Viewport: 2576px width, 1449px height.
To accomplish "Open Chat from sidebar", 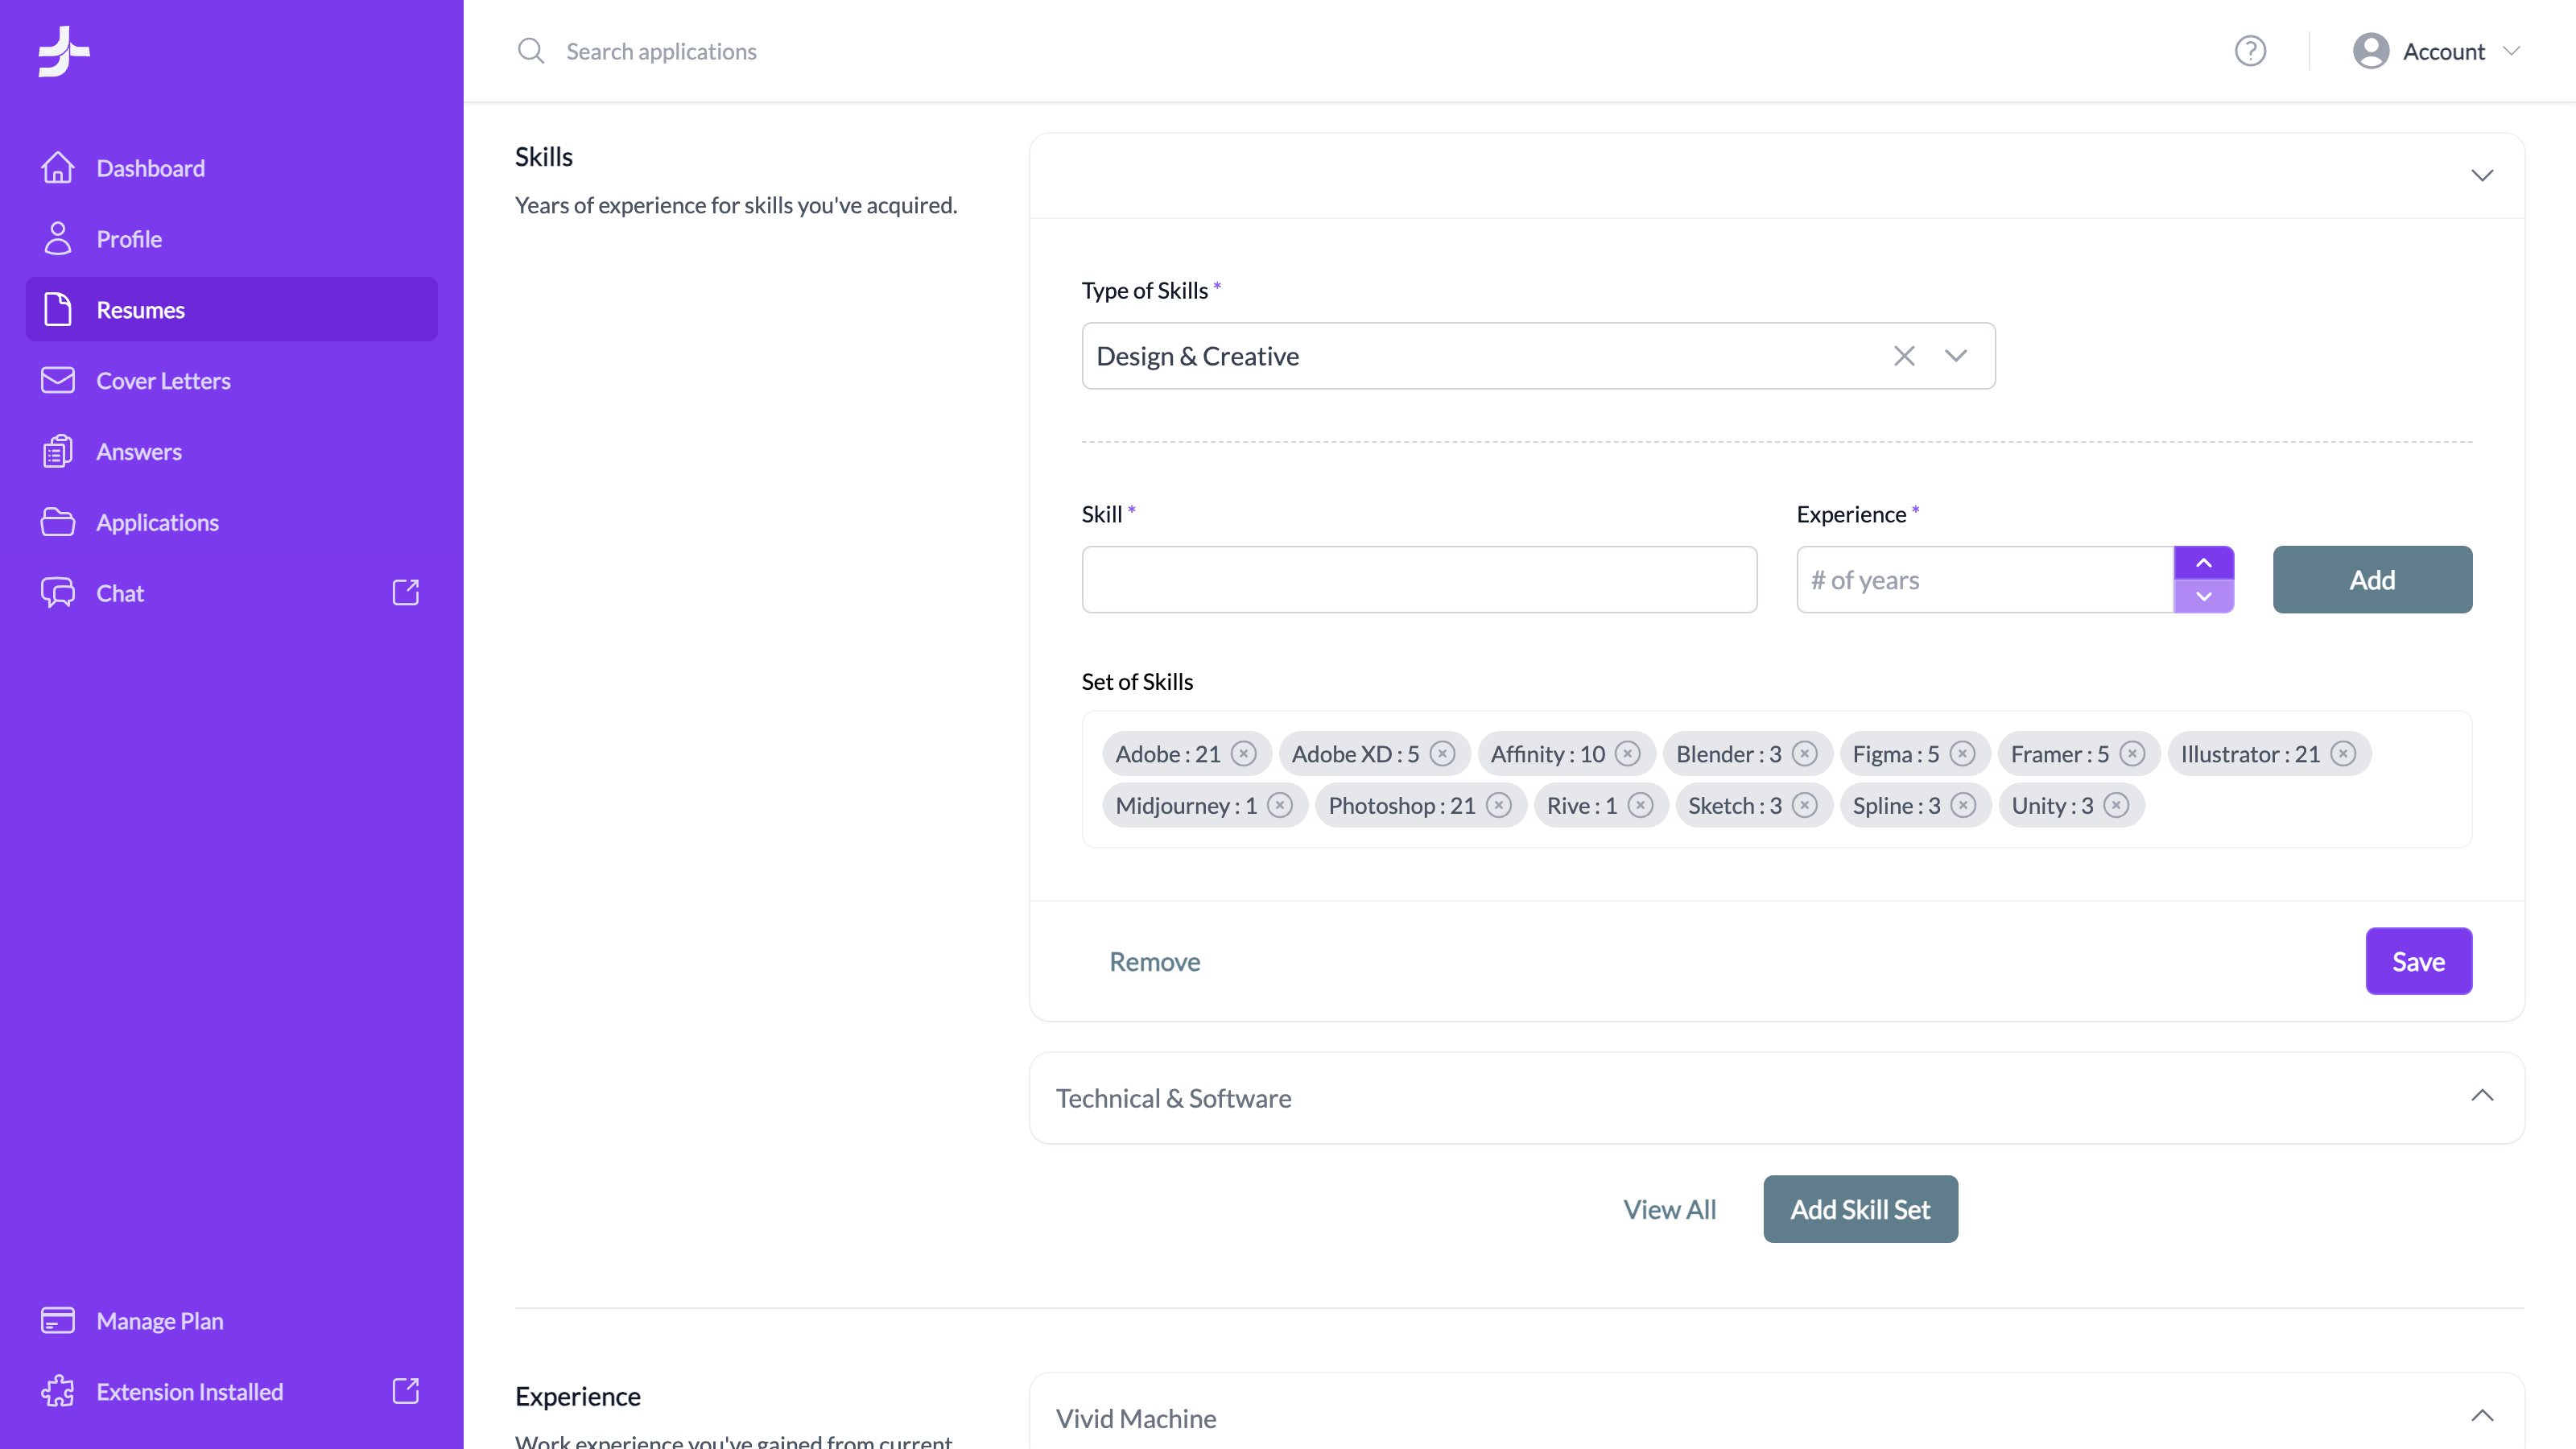I will point(232,593).
